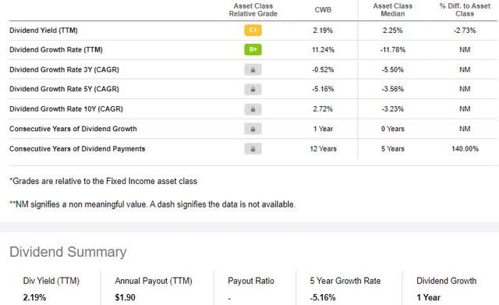Open the Dividend Yield (TTM) row label

tap(44, 30)
